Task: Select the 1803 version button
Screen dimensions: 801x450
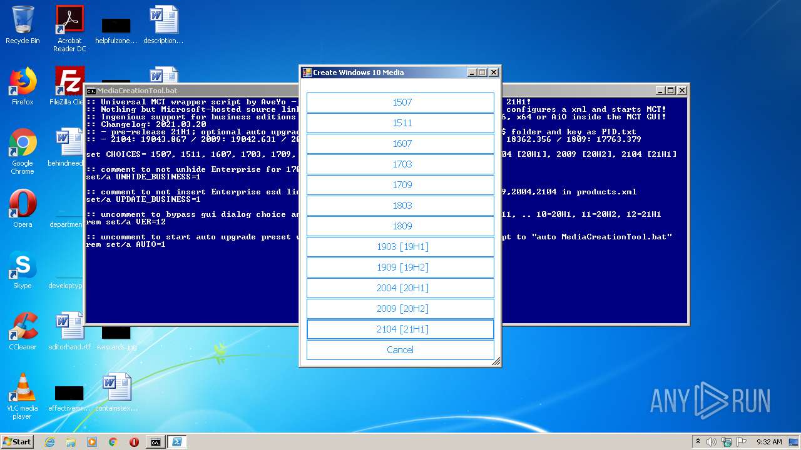Action: [400, 206]
